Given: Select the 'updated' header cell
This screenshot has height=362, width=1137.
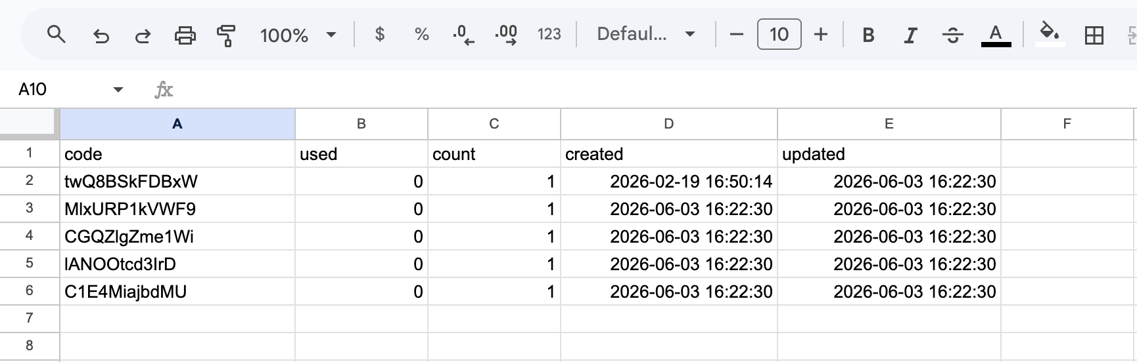Looking at the screenshot, I should [889, 153].
